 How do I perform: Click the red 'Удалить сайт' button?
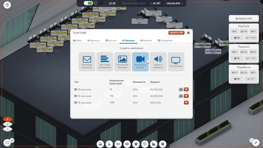(176, 33)
